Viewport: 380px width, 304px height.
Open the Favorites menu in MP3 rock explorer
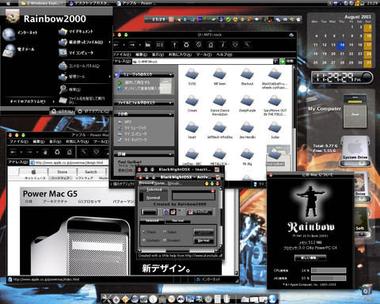180,55
